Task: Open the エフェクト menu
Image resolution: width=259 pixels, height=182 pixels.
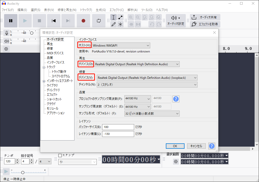Action: [x=116, y=10]
